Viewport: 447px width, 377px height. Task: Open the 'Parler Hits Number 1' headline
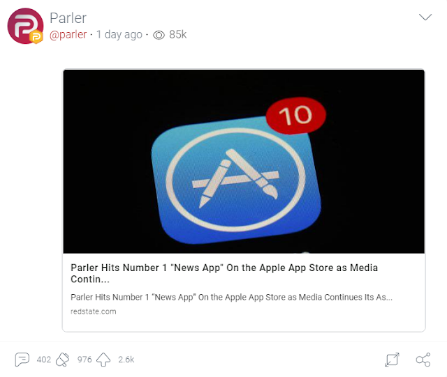(x=224, y=273)
